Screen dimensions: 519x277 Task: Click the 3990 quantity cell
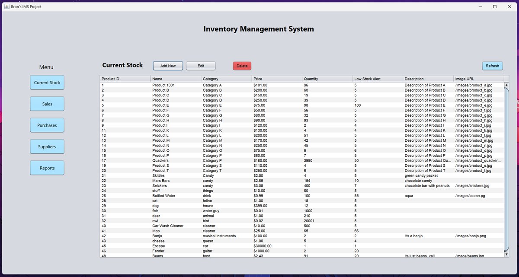pos(327,160)
